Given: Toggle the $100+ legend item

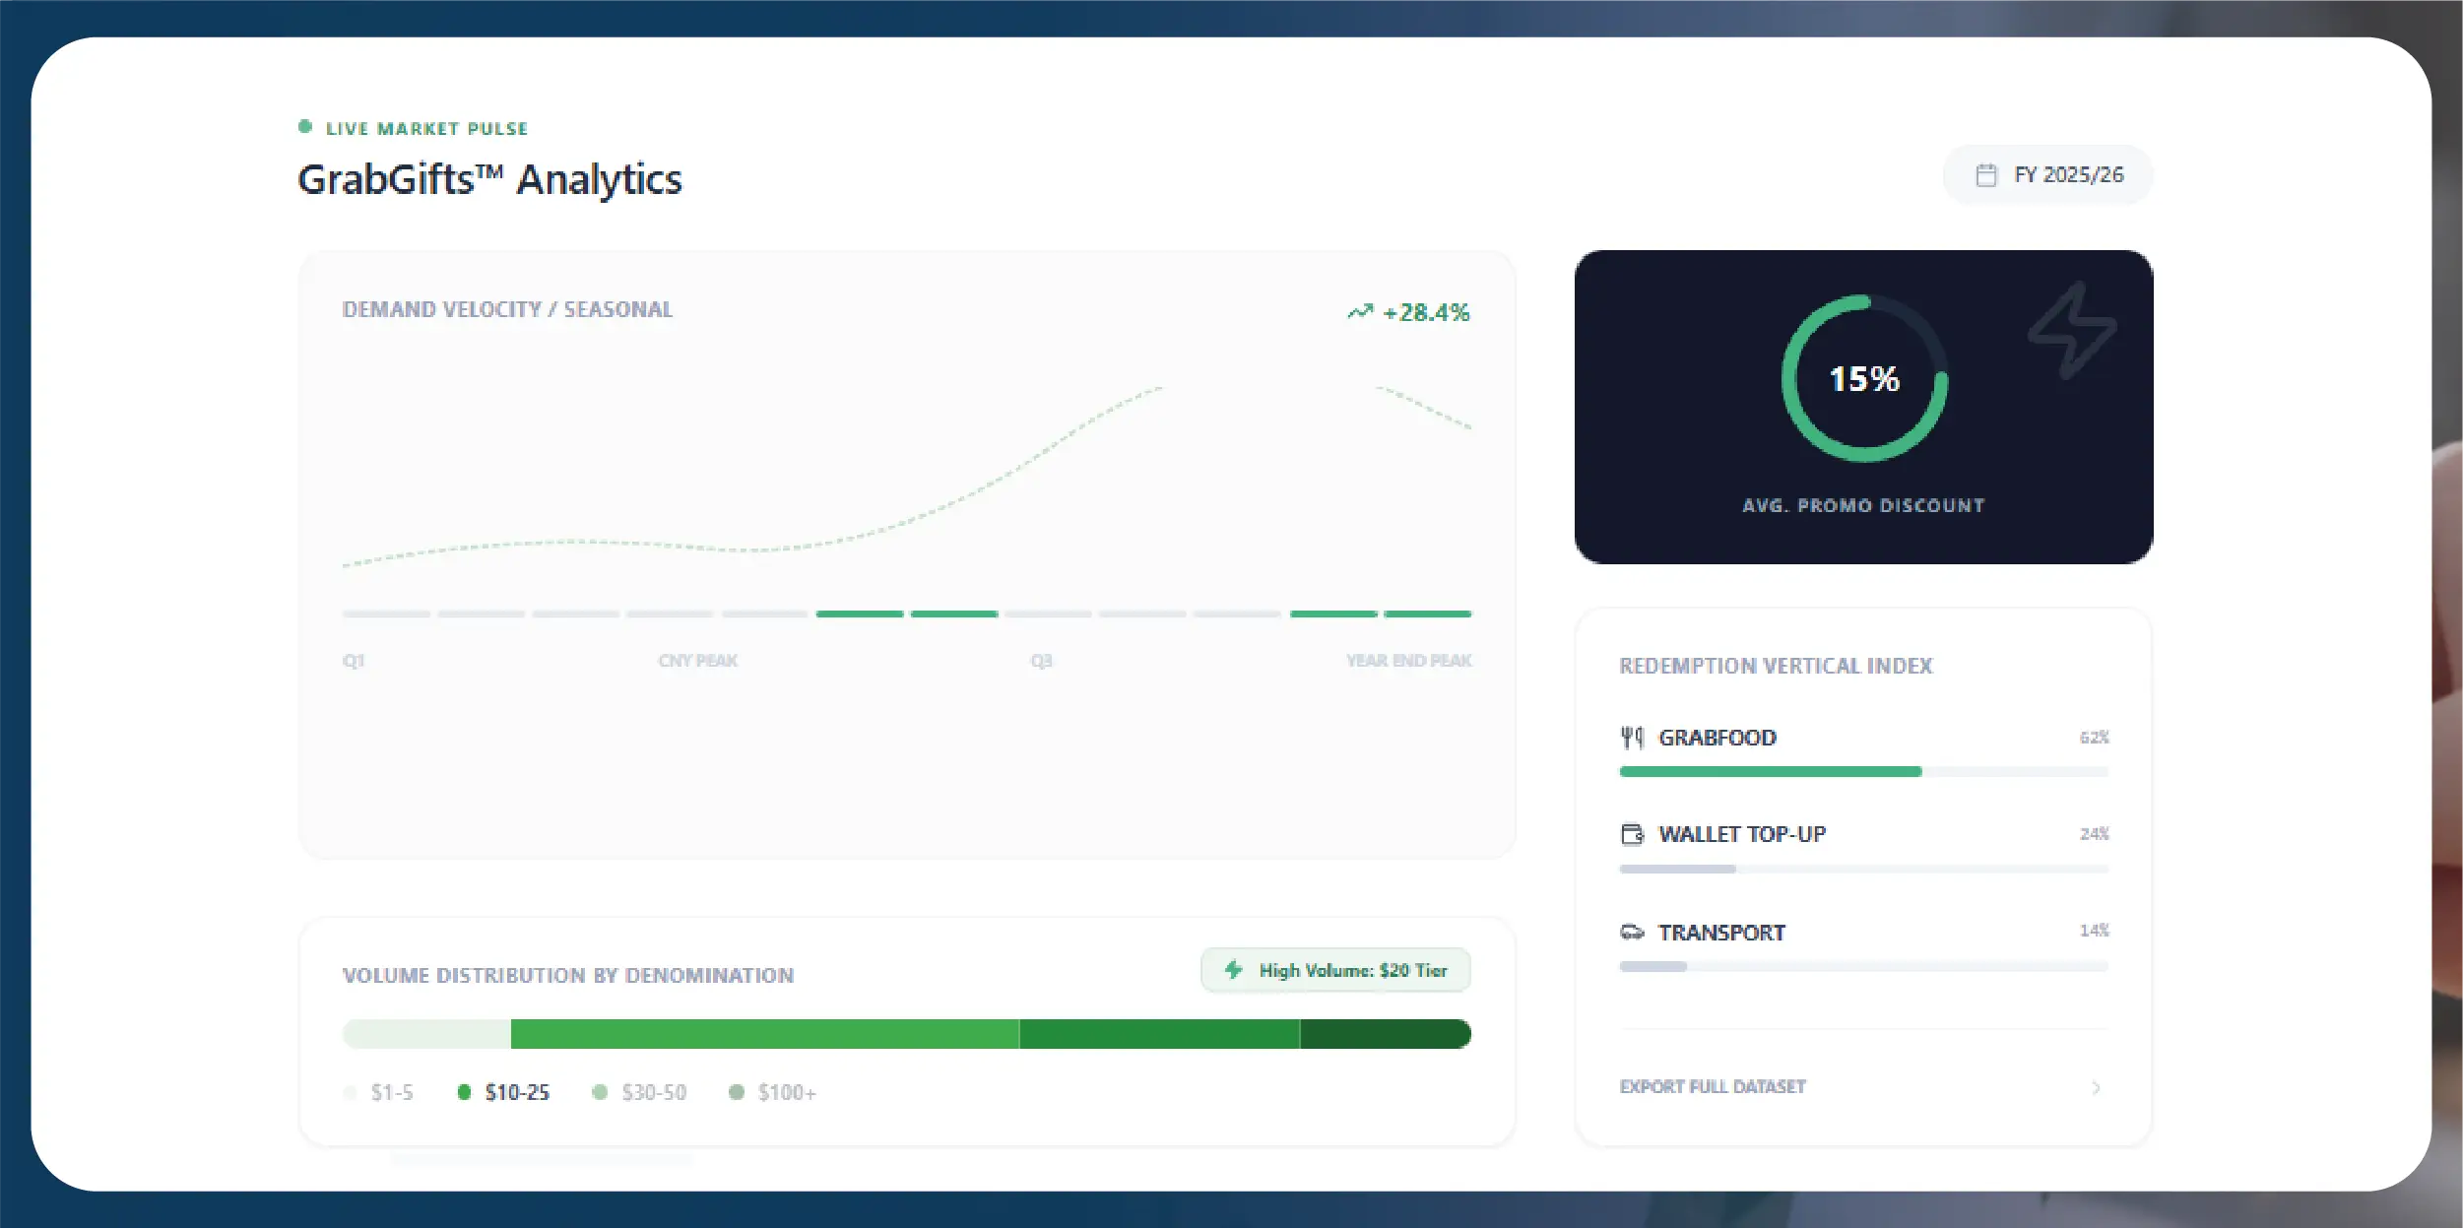Looking at the screenshot, I should (x=773, y=1092).
